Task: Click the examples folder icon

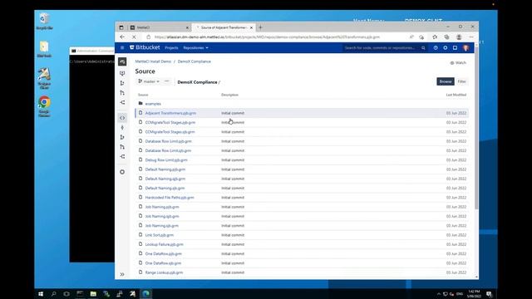Action: [140, 103]
